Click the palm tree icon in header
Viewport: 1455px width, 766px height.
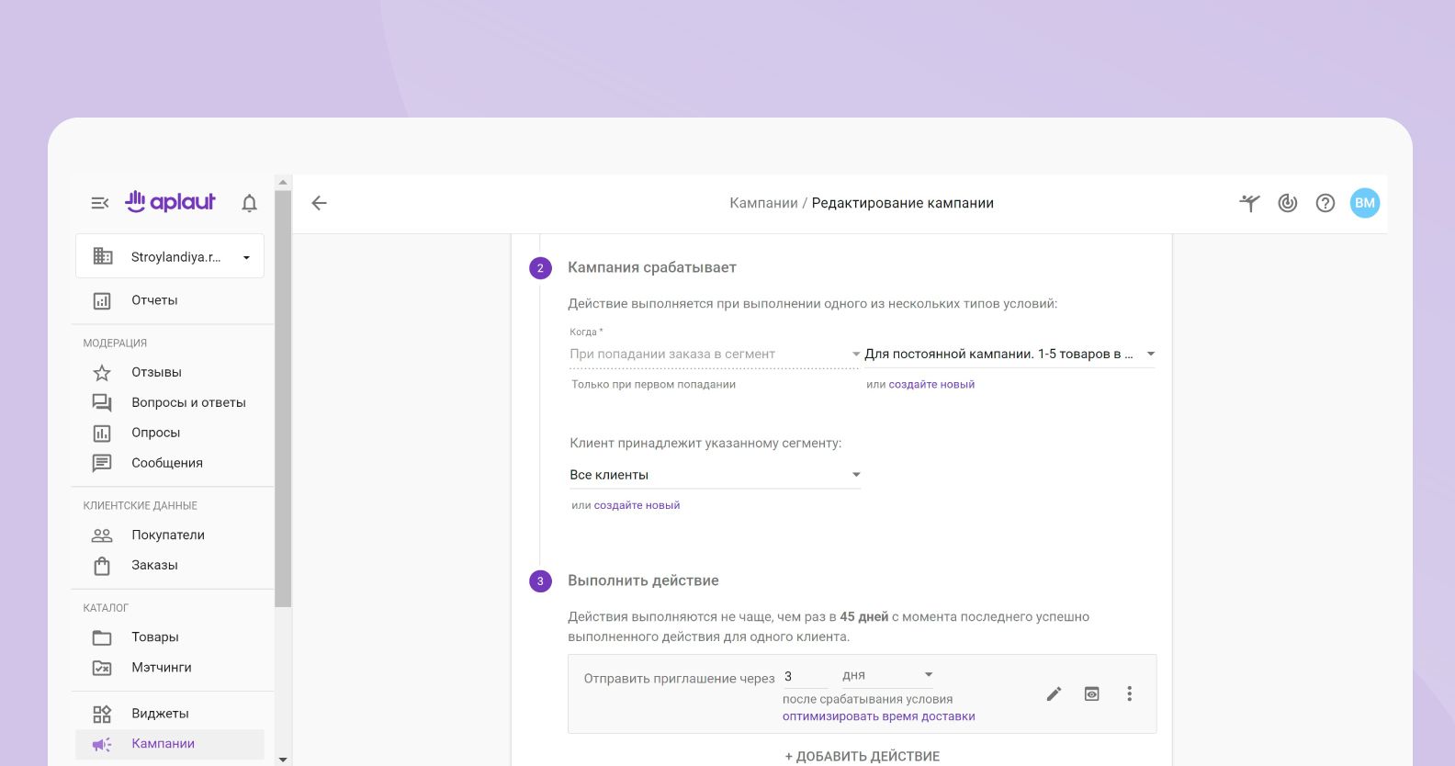pyautogui.click(x=1249, y=203)
